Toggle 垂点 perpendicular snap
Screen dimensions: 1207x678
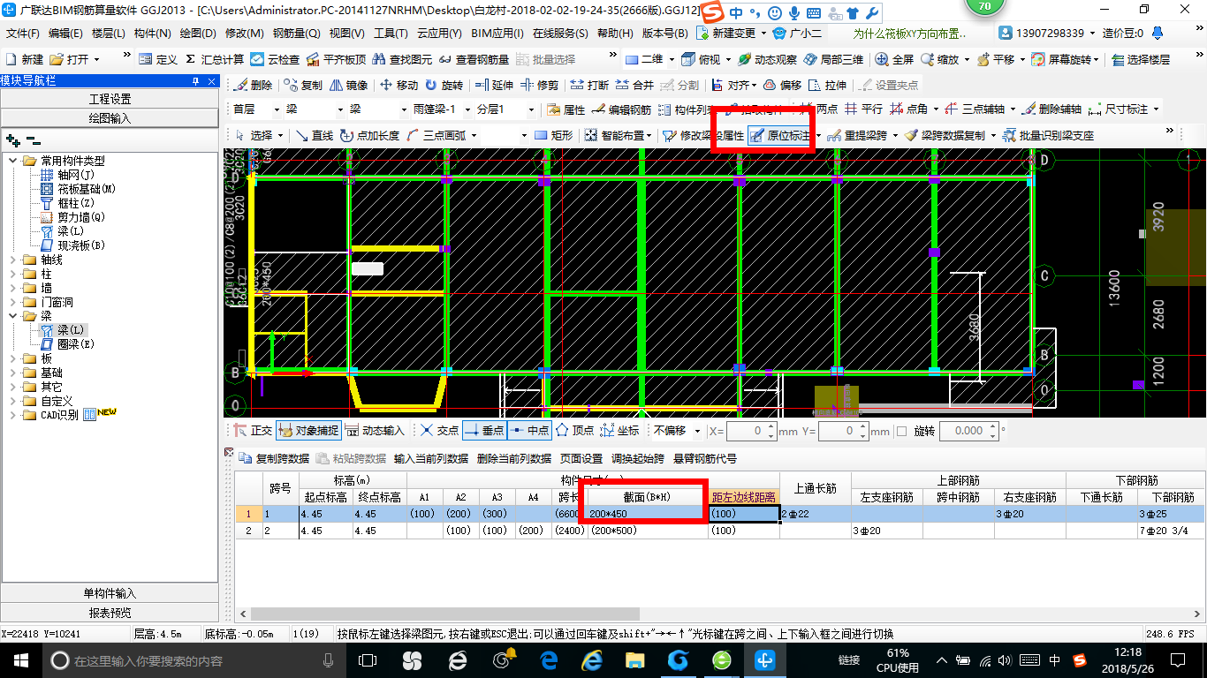point(483,431)
